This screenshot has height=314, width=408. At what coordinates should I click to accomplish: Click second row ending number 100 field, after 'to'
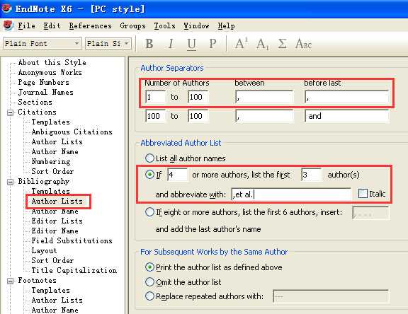pos(198,116)
